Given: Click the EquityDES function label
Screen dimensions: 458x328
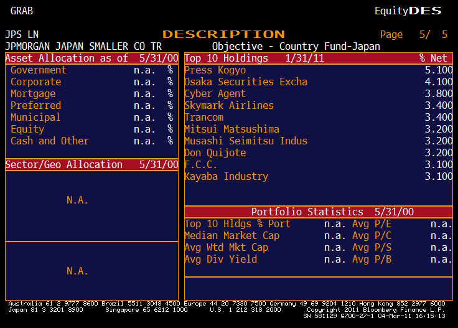Looking at the screenshot, I should 408,11.
